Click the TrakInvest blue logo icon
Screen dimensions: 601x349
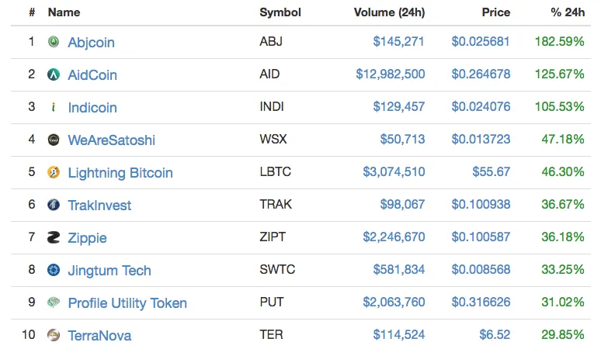pos(54,205)
